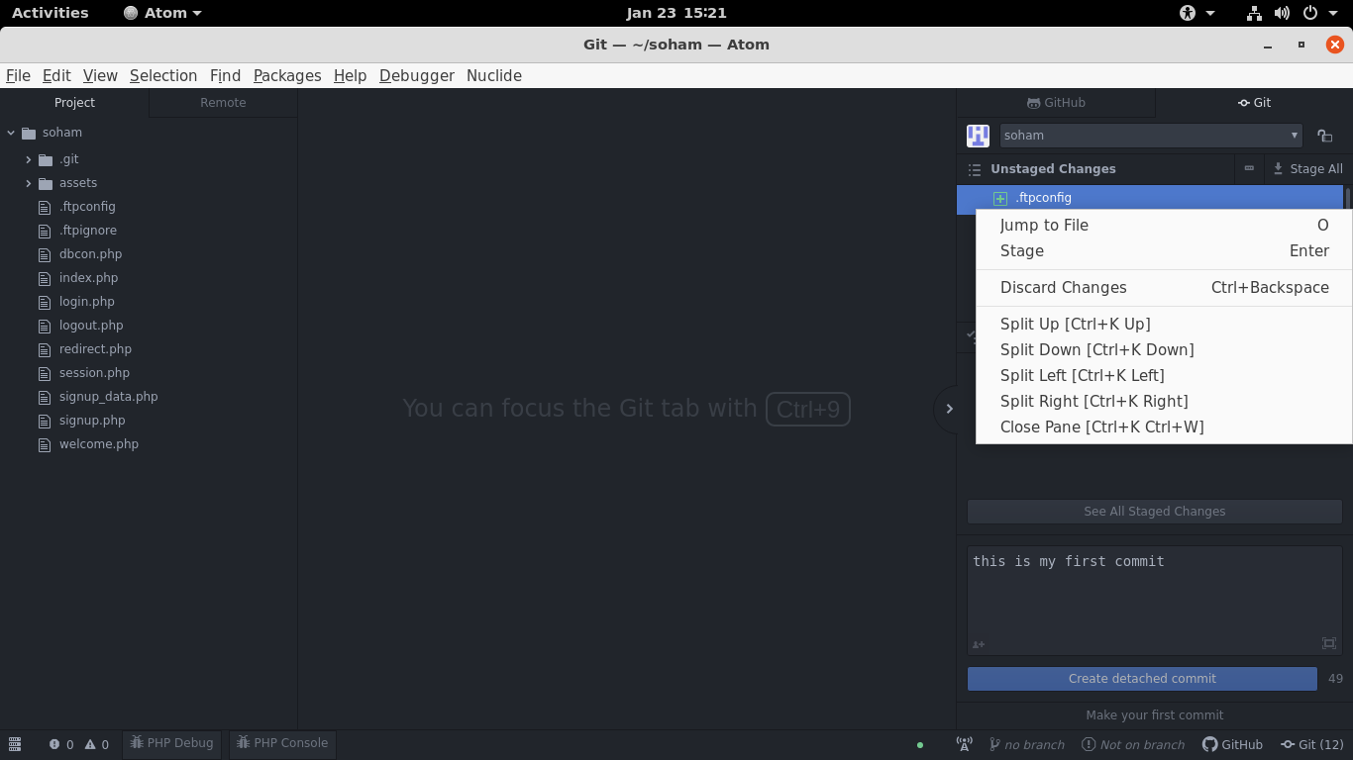
Task: Open the clock showing Jan 23 15:21
Action: 676,13
